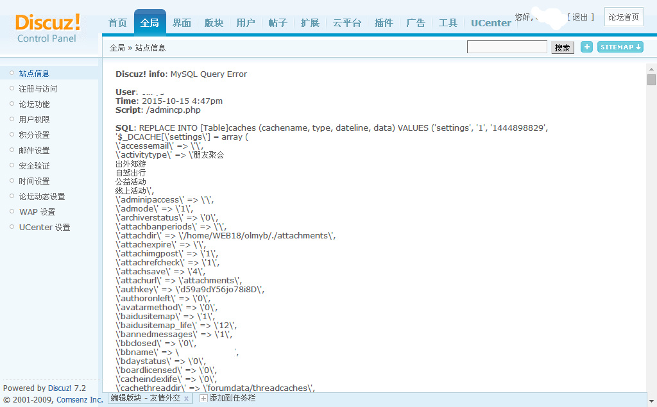Close the 编辑版块 - 友情外交 task tab

pyautogui.click(x=187, y=399)
